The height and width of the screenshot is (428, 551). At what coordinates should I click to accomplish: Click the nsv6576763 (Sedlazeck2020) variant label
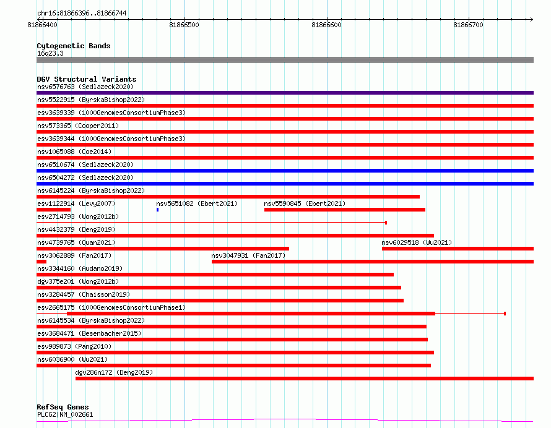tap(85, 87)
